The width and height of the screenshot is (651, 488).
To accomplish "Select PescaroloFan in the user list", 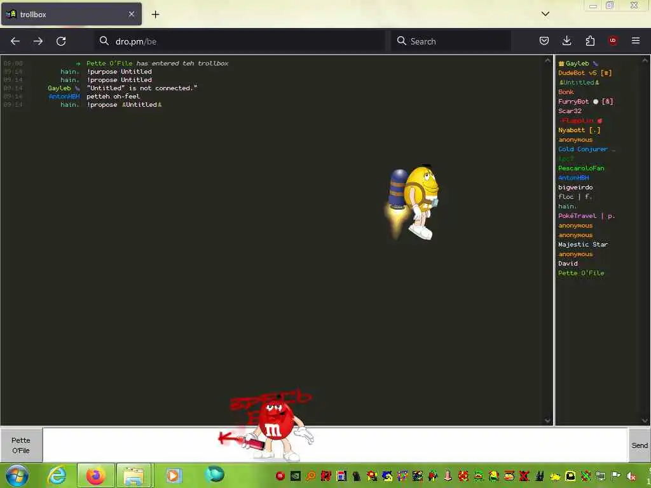I will tap(581, 168).
